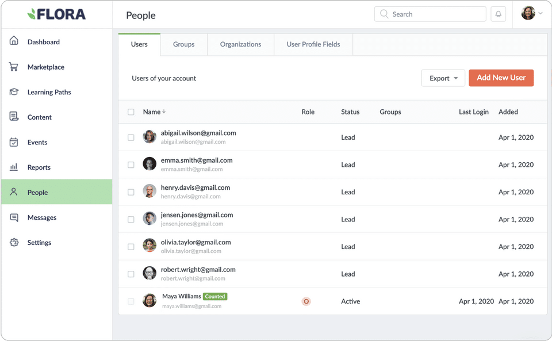Open the Learning Paths menu label
552x341 pixels.
(49, 92)
